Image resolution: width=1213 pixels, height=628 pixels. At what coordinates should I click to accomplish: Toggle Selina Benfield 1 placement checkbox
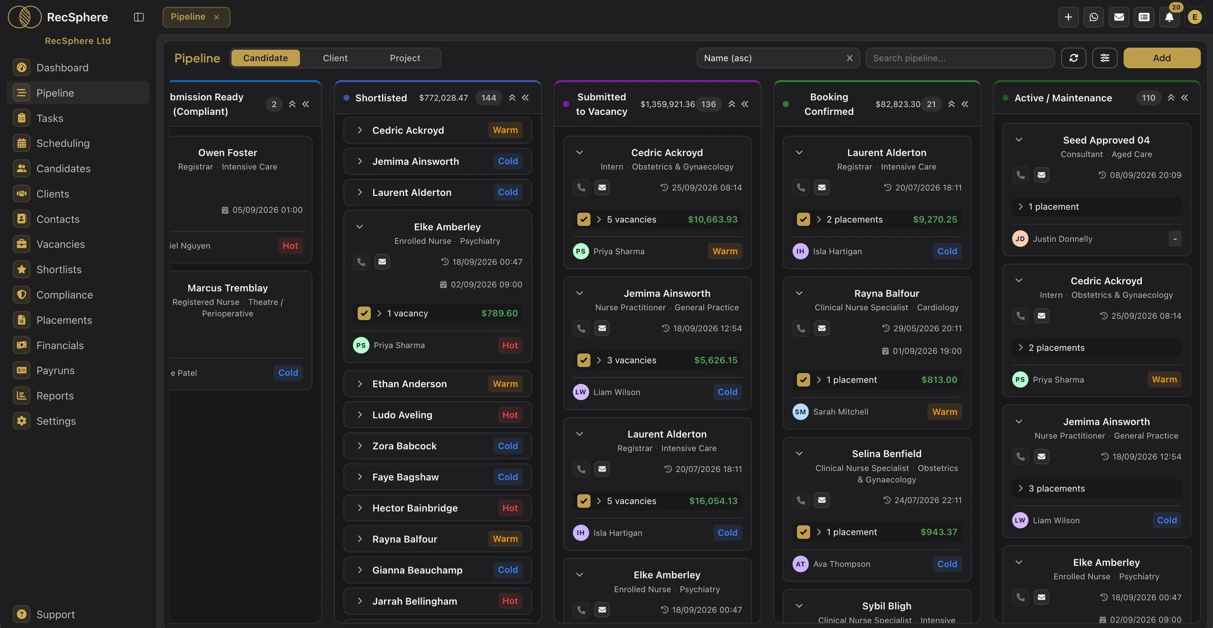pos(803,532)
